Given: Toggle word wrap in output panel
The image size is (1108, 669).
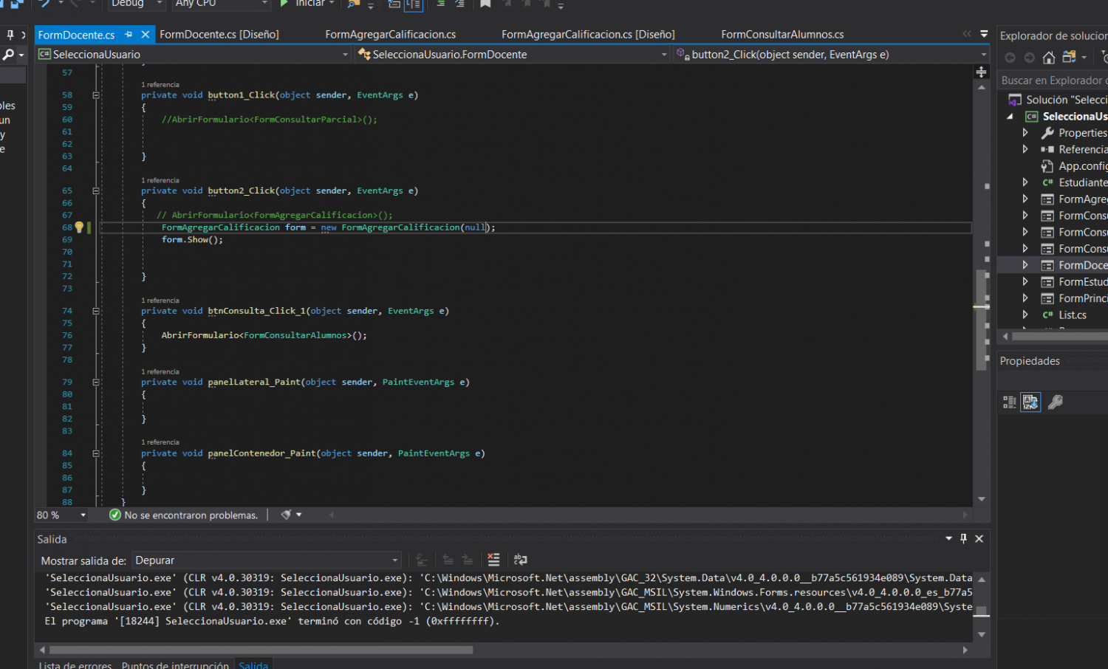Looking at the screenshot, I should tap(520, 560).
